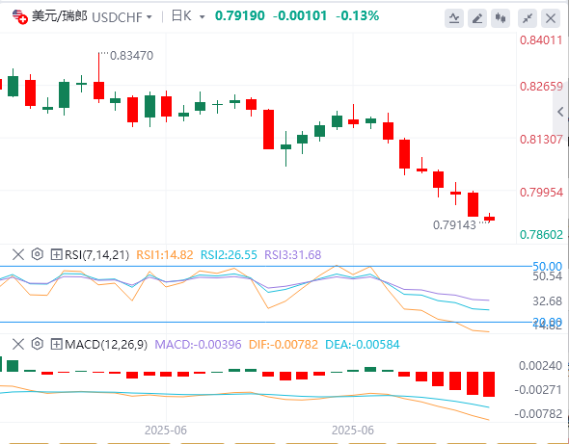Screen dimensions: 569x444
Task: Click DEA:-0.00584 value
Action: (363, 345)
